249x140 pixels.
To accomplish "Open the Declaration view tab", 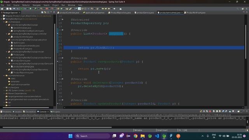I will pos(30,112).
